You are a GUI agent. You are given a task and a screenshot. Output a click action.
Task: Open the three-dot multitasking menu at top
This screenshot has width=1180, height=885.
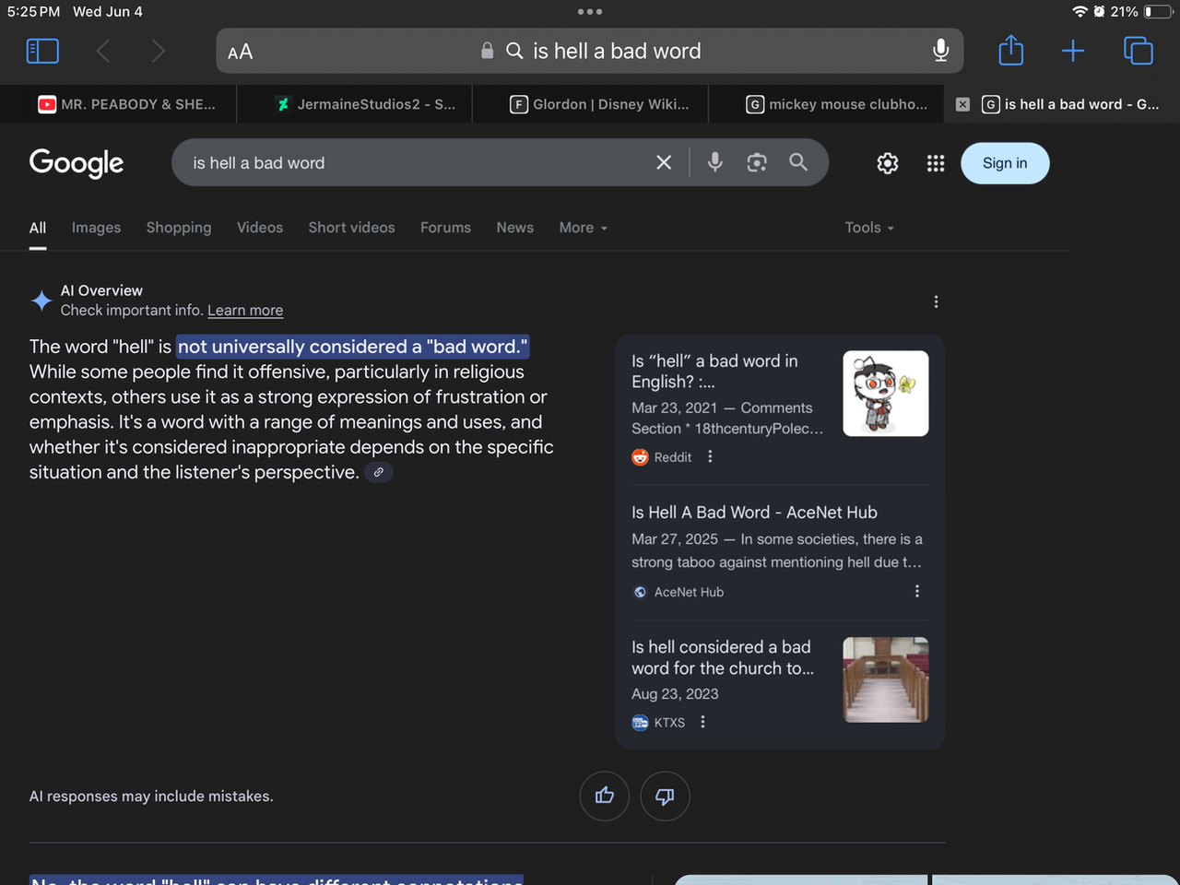[590, 12]
